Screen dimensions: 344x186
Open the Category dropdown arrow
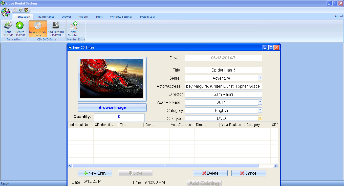tap(260, 110)
